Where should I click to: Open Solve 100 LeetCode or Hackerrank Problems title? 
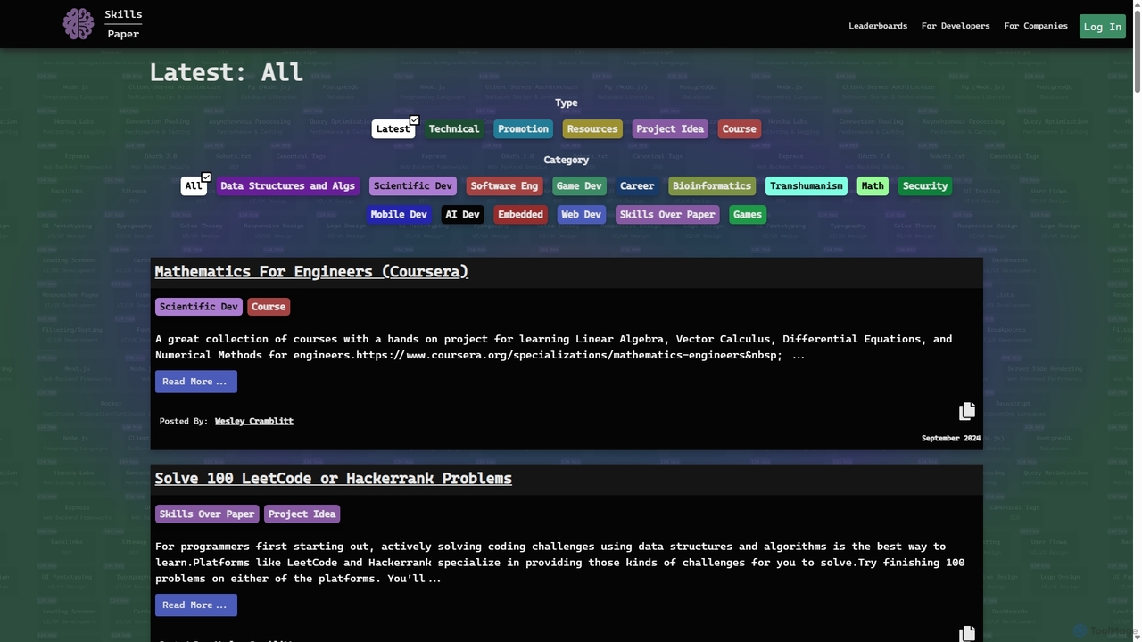click(x=334, y=478)
